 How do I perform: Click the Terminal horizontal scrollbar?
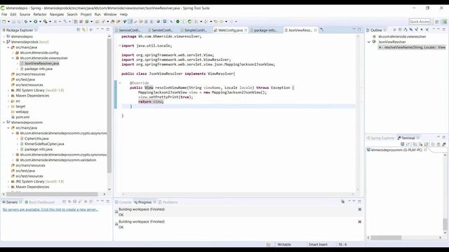coord(387,237)
